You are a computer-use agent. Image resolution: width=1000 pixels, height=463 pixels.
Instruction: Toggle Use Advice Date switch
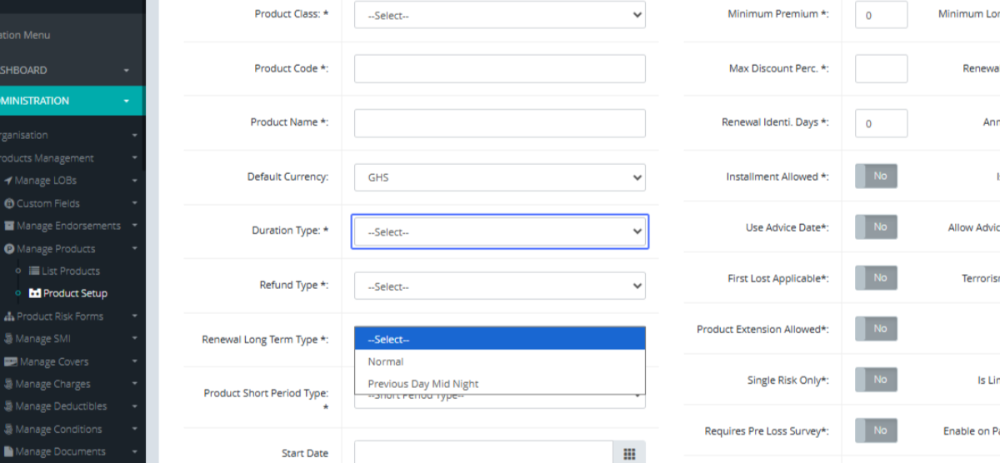(x=876, y=227)
